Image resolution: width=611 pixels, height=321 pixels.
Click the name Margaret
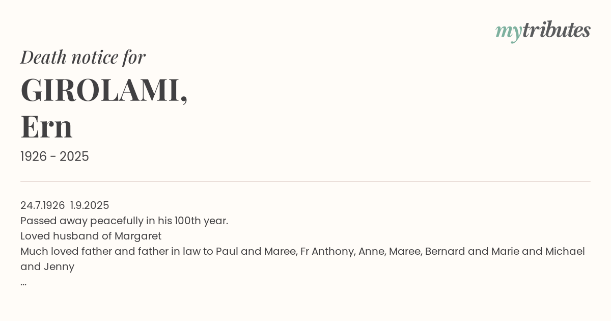coord(138,236)
